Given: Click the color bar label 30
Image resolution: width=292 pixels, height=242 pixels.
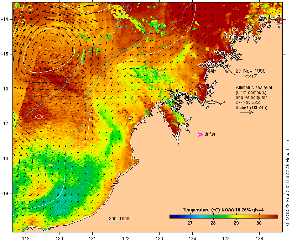Looking at the screenshot, I should tap(259, 223).
